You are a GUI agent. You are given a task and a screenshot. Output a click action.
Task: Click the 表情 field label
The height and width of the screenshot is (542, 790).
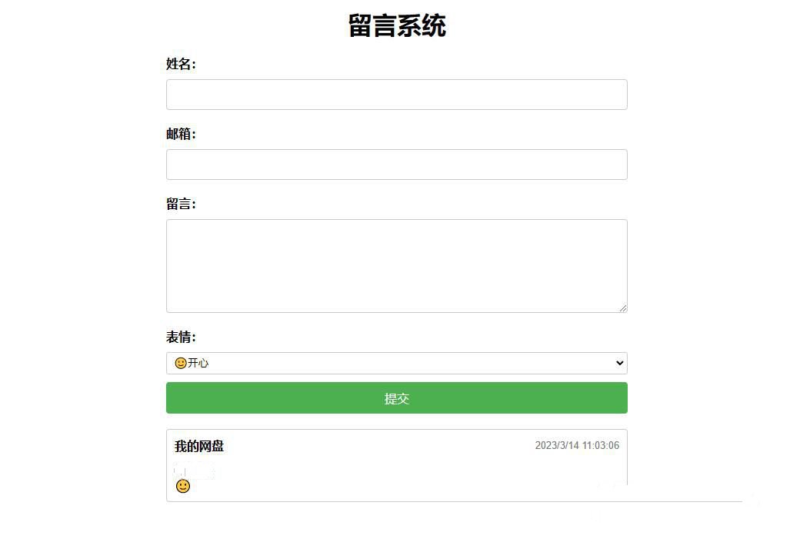click(x=179, y=337)
